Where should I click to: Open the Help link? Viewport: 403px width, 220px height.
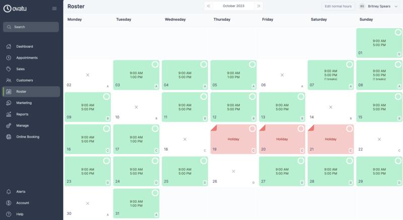point(31,214)
